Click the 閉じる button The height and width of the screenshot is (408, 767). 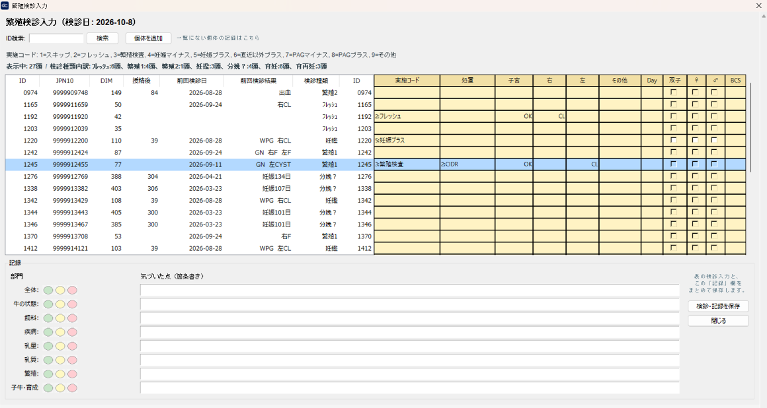(x=718, y=321)
